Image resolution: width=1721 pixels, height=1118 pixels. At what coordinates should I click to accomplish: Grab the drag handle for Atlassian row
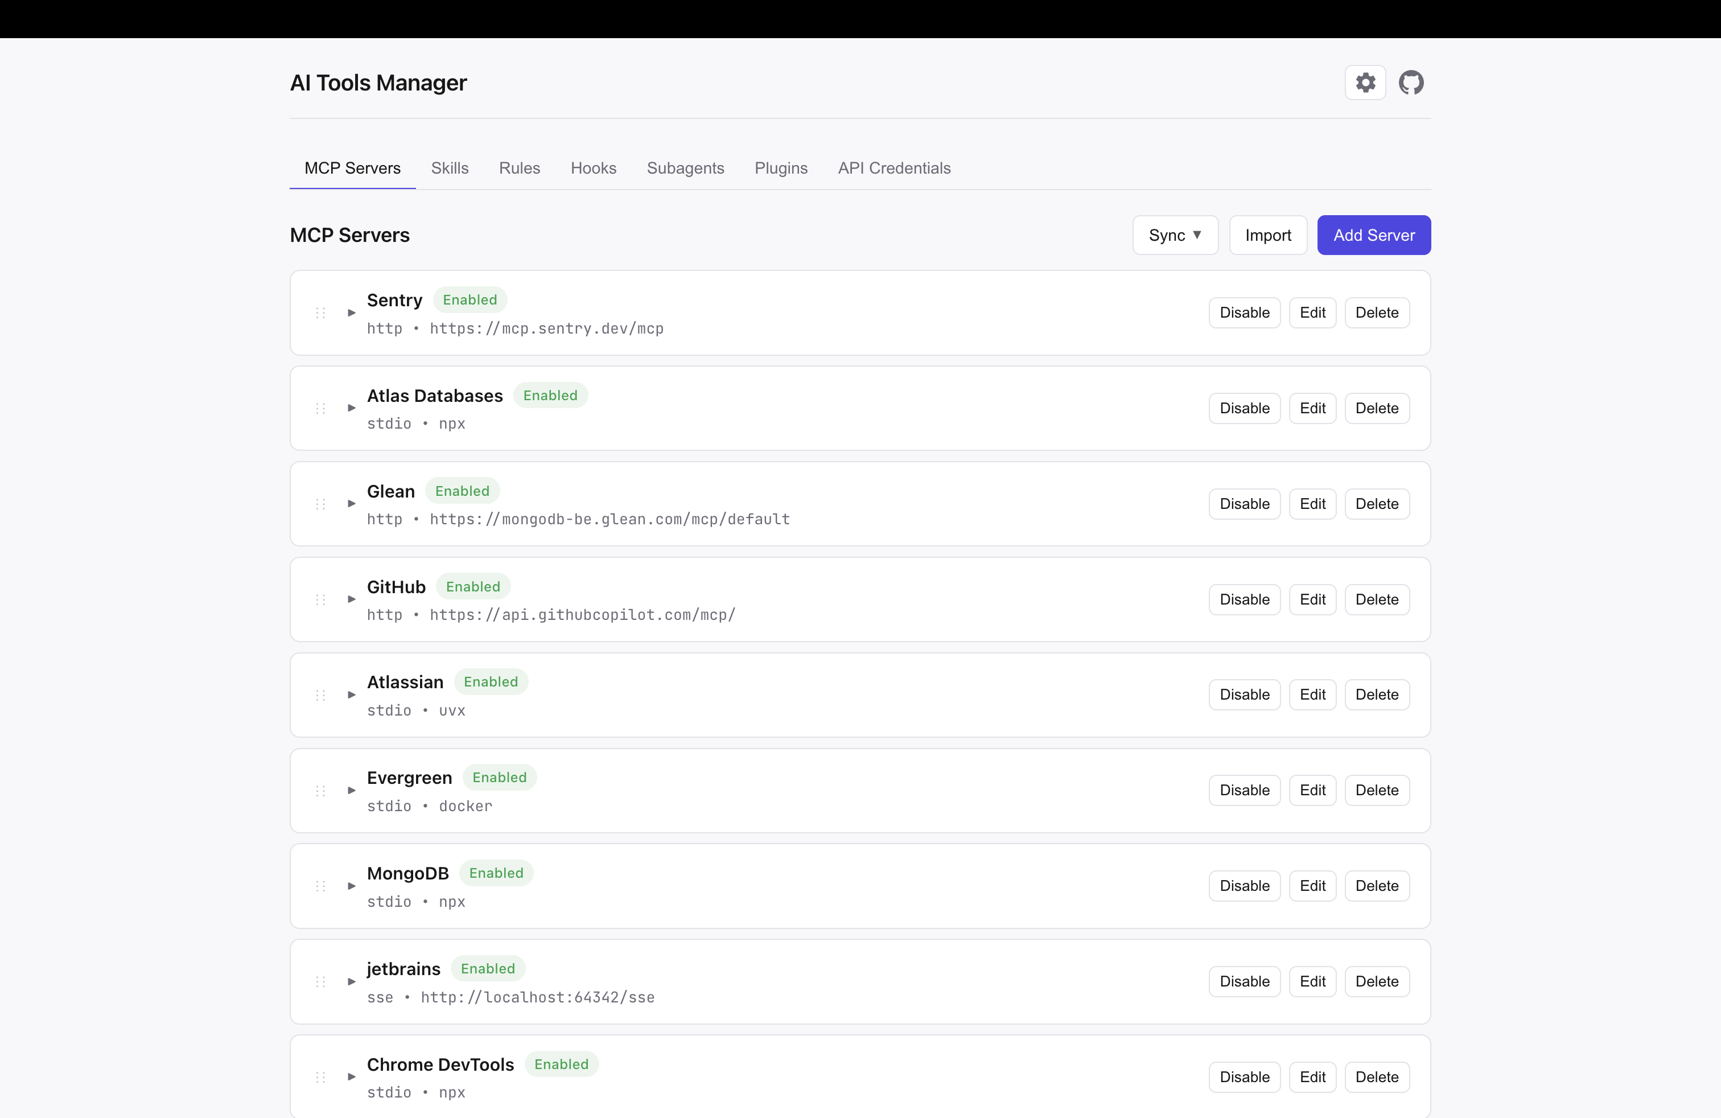pyautogui.click(x=320, y=695)
